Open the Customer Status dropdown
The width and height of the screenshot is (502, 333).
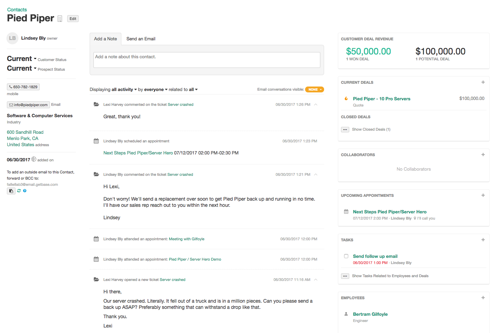[x=22, y=59]
